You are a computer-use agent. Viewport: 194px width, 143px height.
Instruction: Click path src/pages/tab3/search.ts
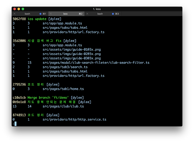tap(65, 67)
